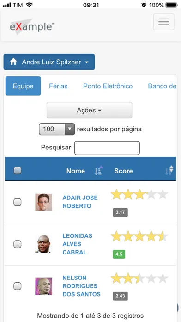Switch to the Férias tab

coord(58,86)
